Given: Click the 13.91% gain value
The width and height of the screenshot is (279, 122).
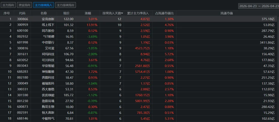Looking at the screenshot, I should (x=92, y=25).
